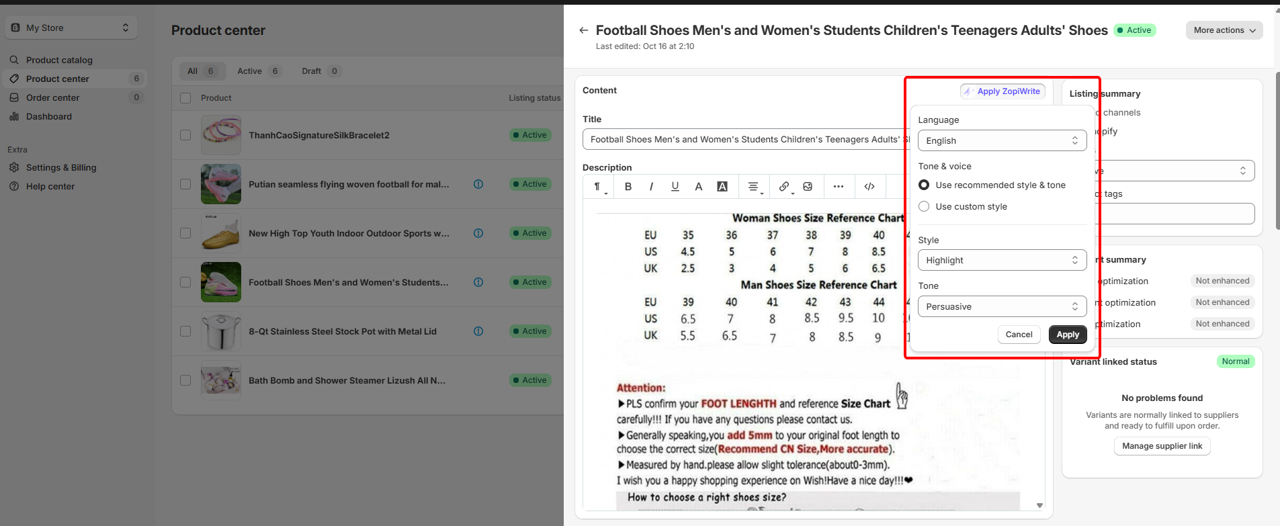Expand the Style dropdown showing Highlight
The image size is (1280, 526).
(1001, 260)
